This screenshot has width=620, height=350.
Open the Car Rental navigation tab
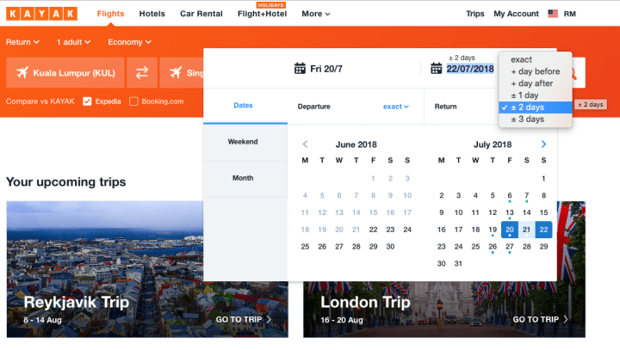click(201, 14)
